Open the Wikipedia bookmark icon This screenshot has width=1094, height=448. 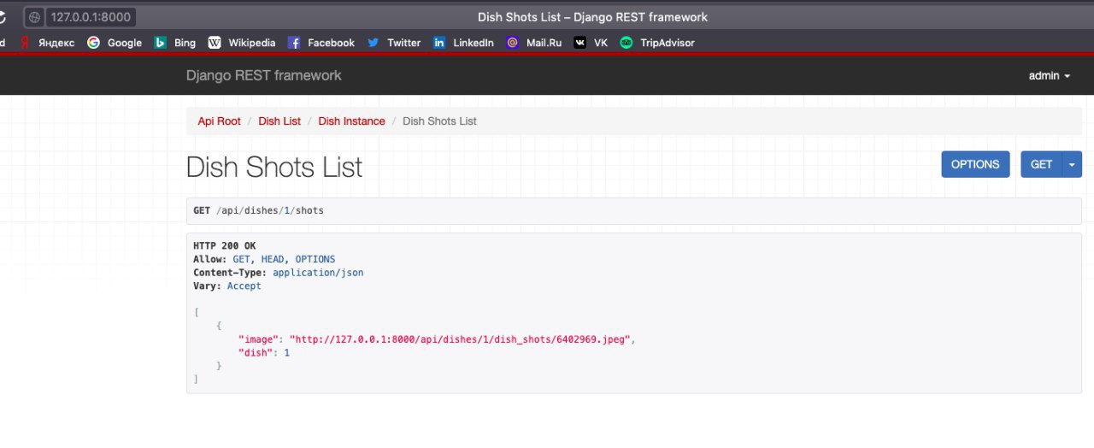(x=215, y=43)
